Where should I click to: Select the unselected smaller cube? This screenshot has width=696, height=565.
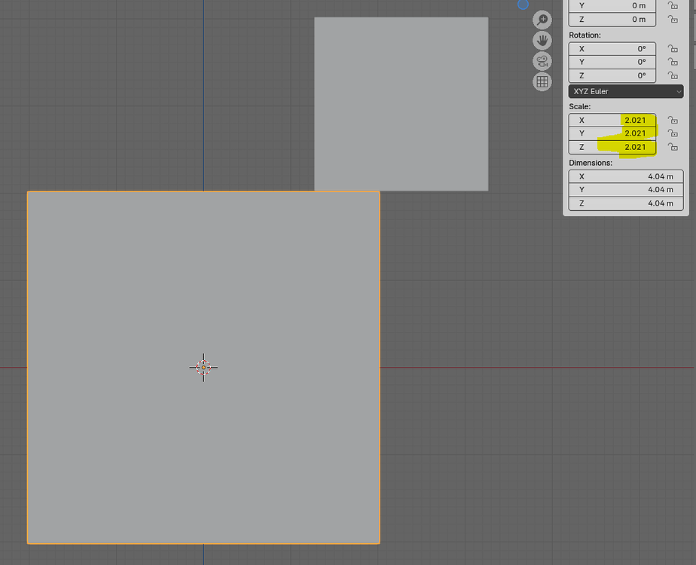(x=401, y=104)
